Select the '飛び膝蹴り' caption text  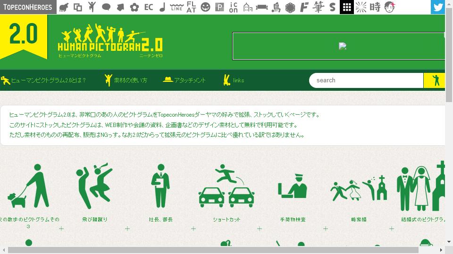point(95,220)
